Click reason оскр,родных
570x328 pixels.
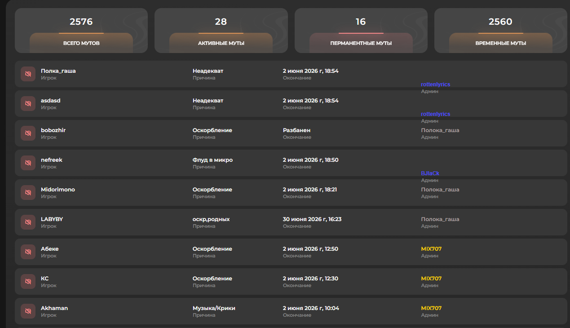(211, 219)
